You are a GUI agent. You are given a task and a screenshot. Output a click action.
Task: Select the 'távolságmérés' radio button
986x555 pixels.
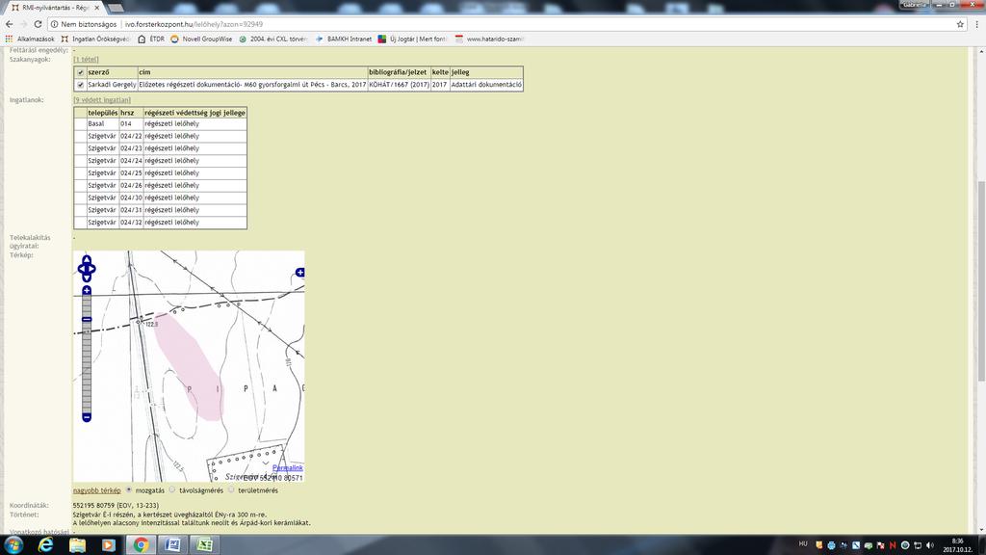[x=172, y=489]
